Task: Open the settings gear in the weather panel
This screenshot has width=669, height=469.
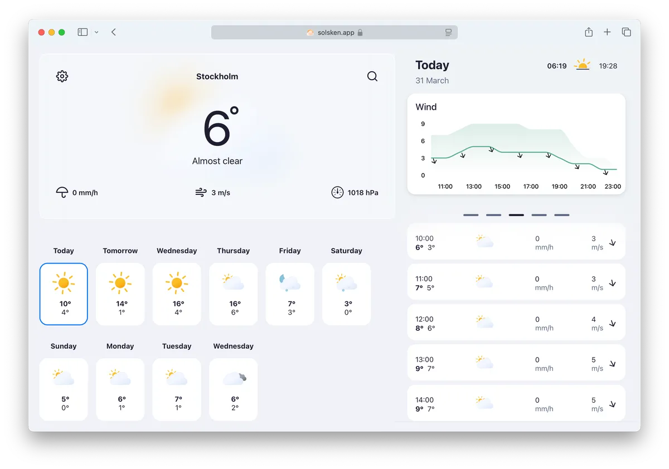Action: point(62,76)
